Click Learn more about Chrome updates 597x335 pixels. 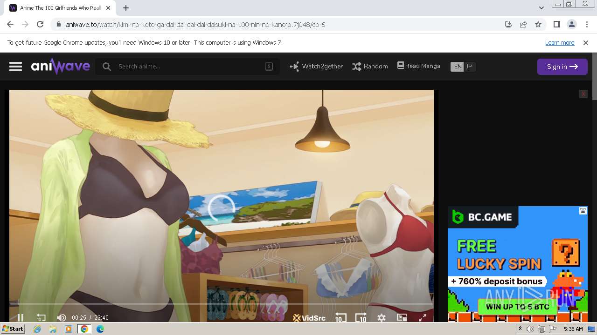pos(560,42)
